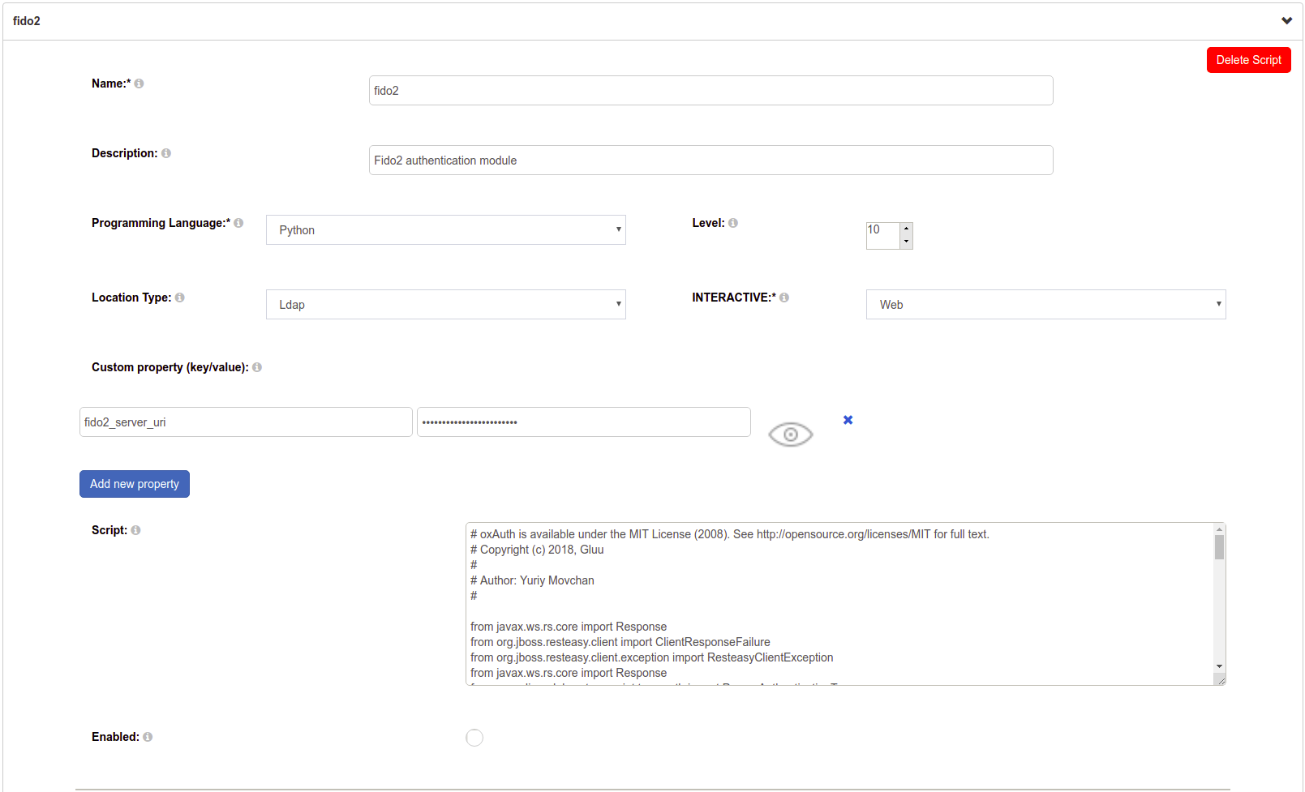Click the Level info icon
1305x792 pixels.
pyautogui.click(x=733, y=222)
